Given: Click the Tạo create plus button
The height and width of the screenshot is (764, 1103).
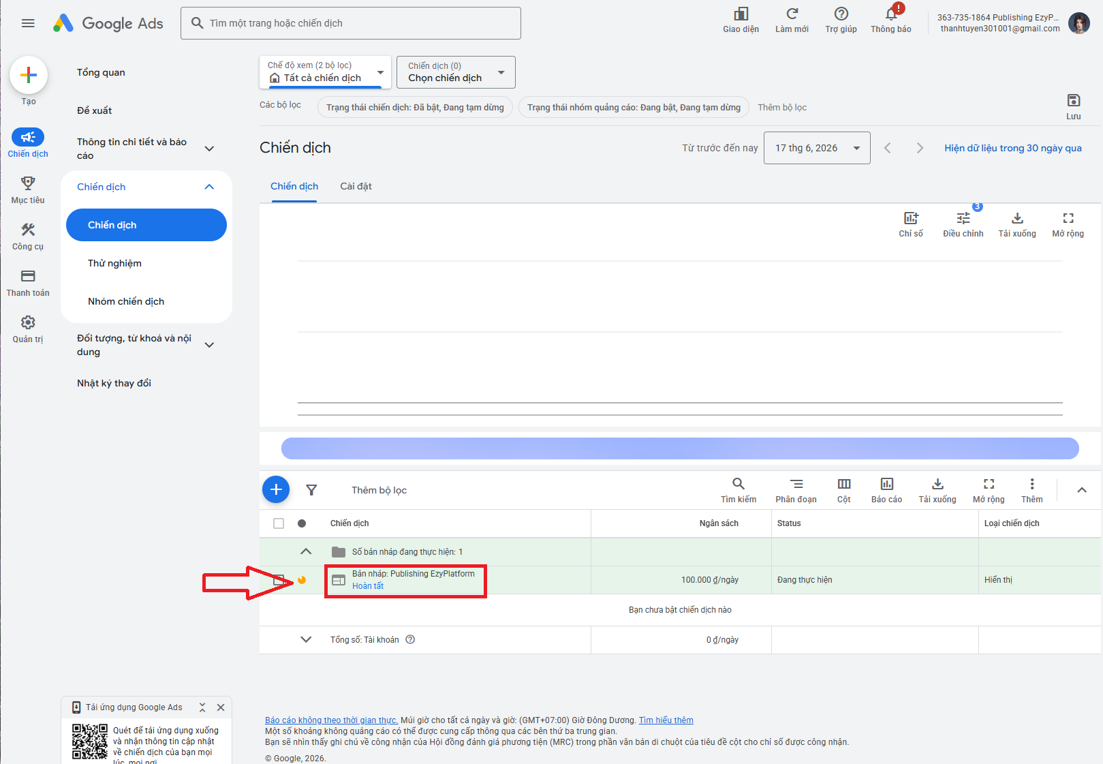Looking at the screenshot, I should pyautogui.click(x=29, y=75).
